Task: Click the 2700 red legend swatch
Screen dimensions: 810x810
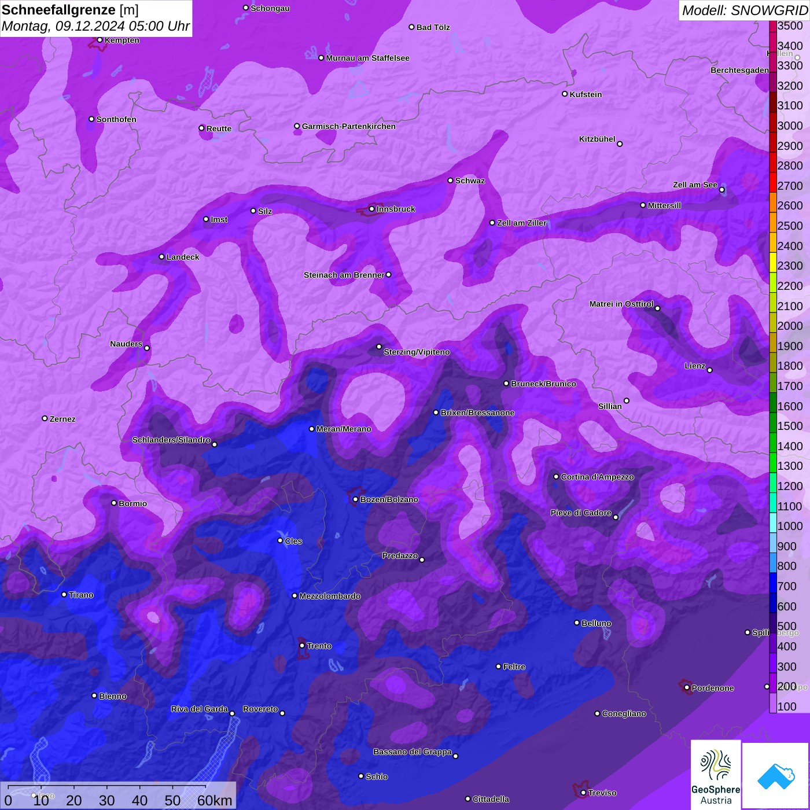Action: [x=772, y=182]
